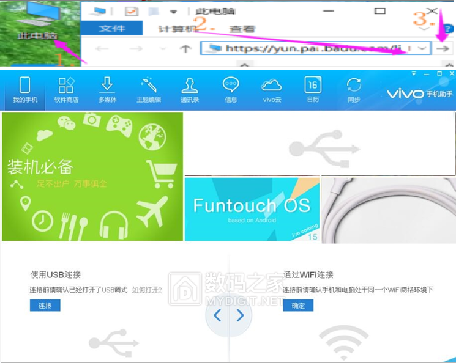The width and height of the screenshot is (456, 363).
Task: Expand recent locations chevron in Explorer
Action: pyautogui.click(x=163, y=48)
